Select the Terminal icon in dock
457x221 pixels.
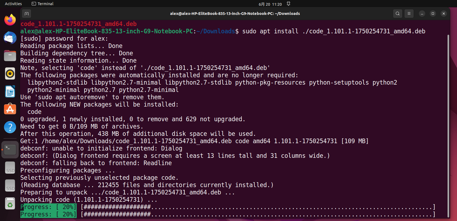click(x=10, y=149)
